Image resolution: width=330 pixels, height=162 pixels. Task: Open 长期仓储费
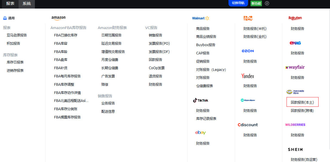coord(110,68)
